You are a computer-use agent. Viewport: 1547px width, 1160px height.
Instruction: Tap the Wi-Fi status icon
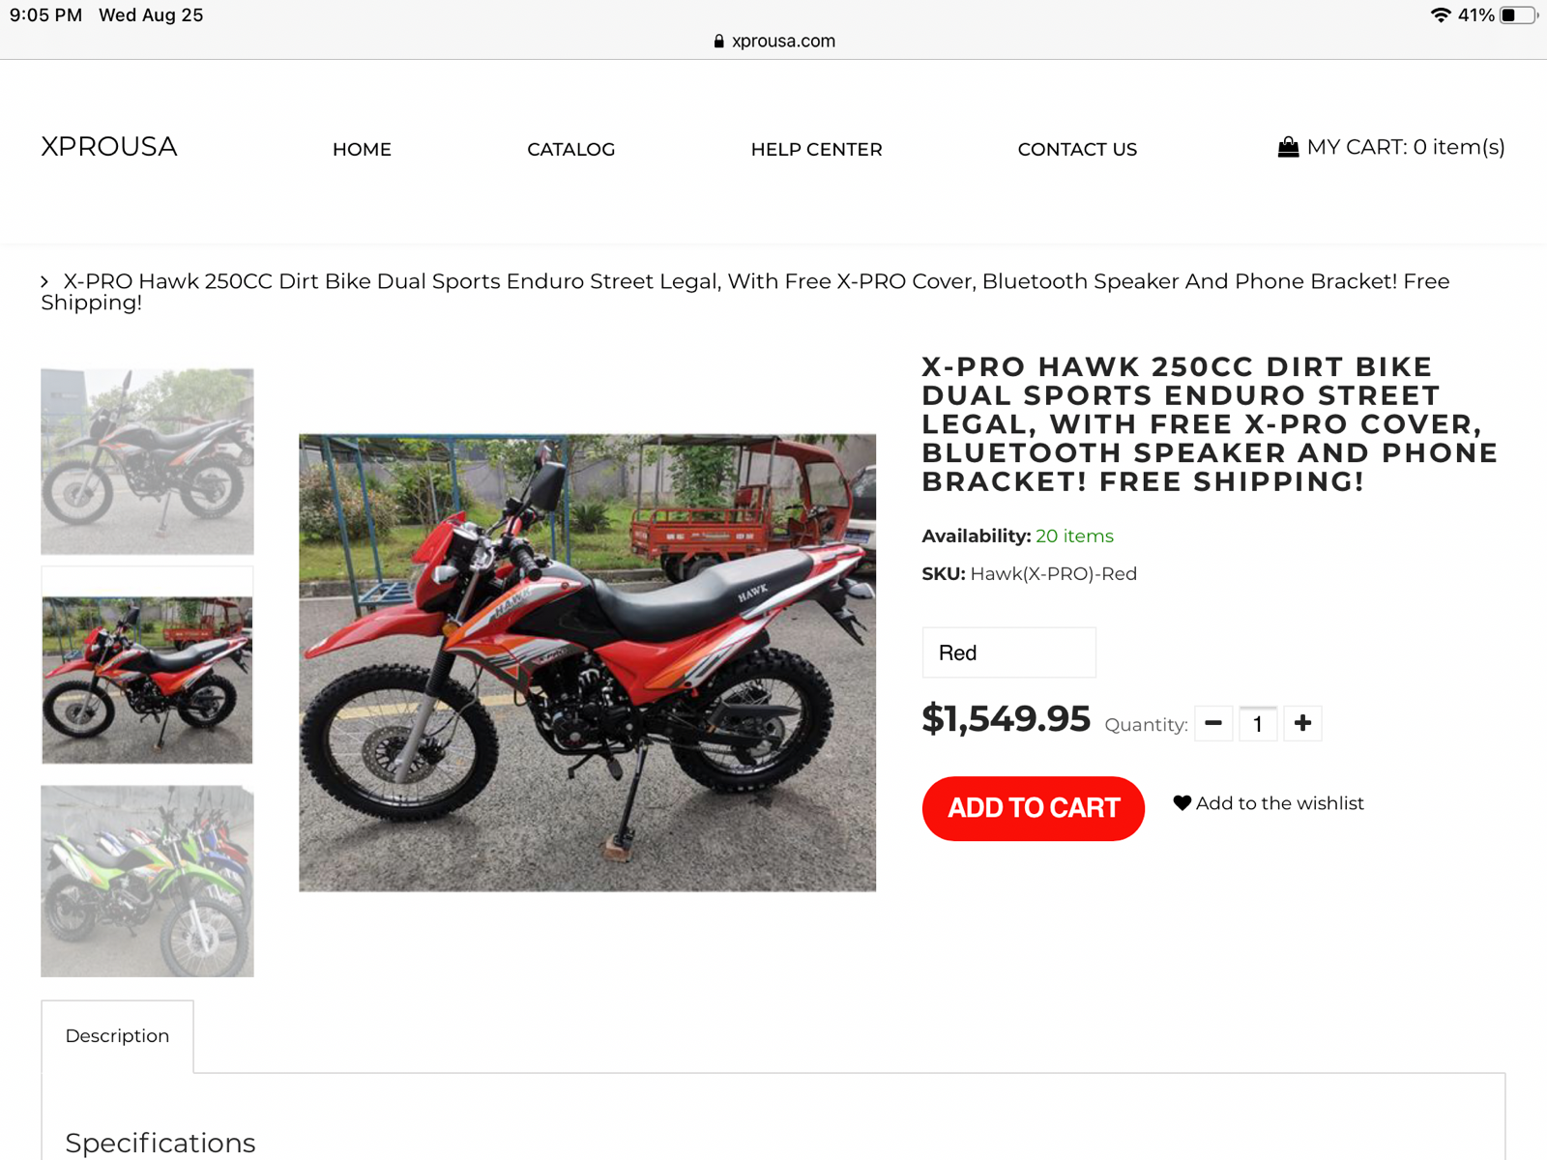(1441, 15)
